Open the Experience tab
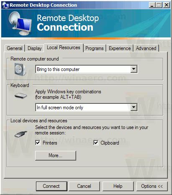Image resolution: width=172 pixels, height=195 pixels. 120,48
